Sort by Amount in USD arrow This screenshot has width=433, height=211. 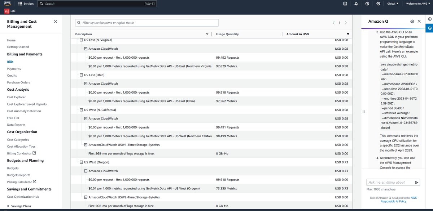[x=348, y=34]
